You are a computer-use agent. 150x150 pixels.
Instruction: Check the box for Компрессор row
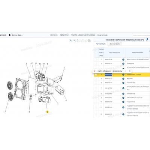click(x=96, y=94)
